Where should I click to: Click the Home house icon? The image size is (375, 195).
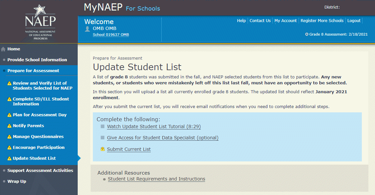3,49
